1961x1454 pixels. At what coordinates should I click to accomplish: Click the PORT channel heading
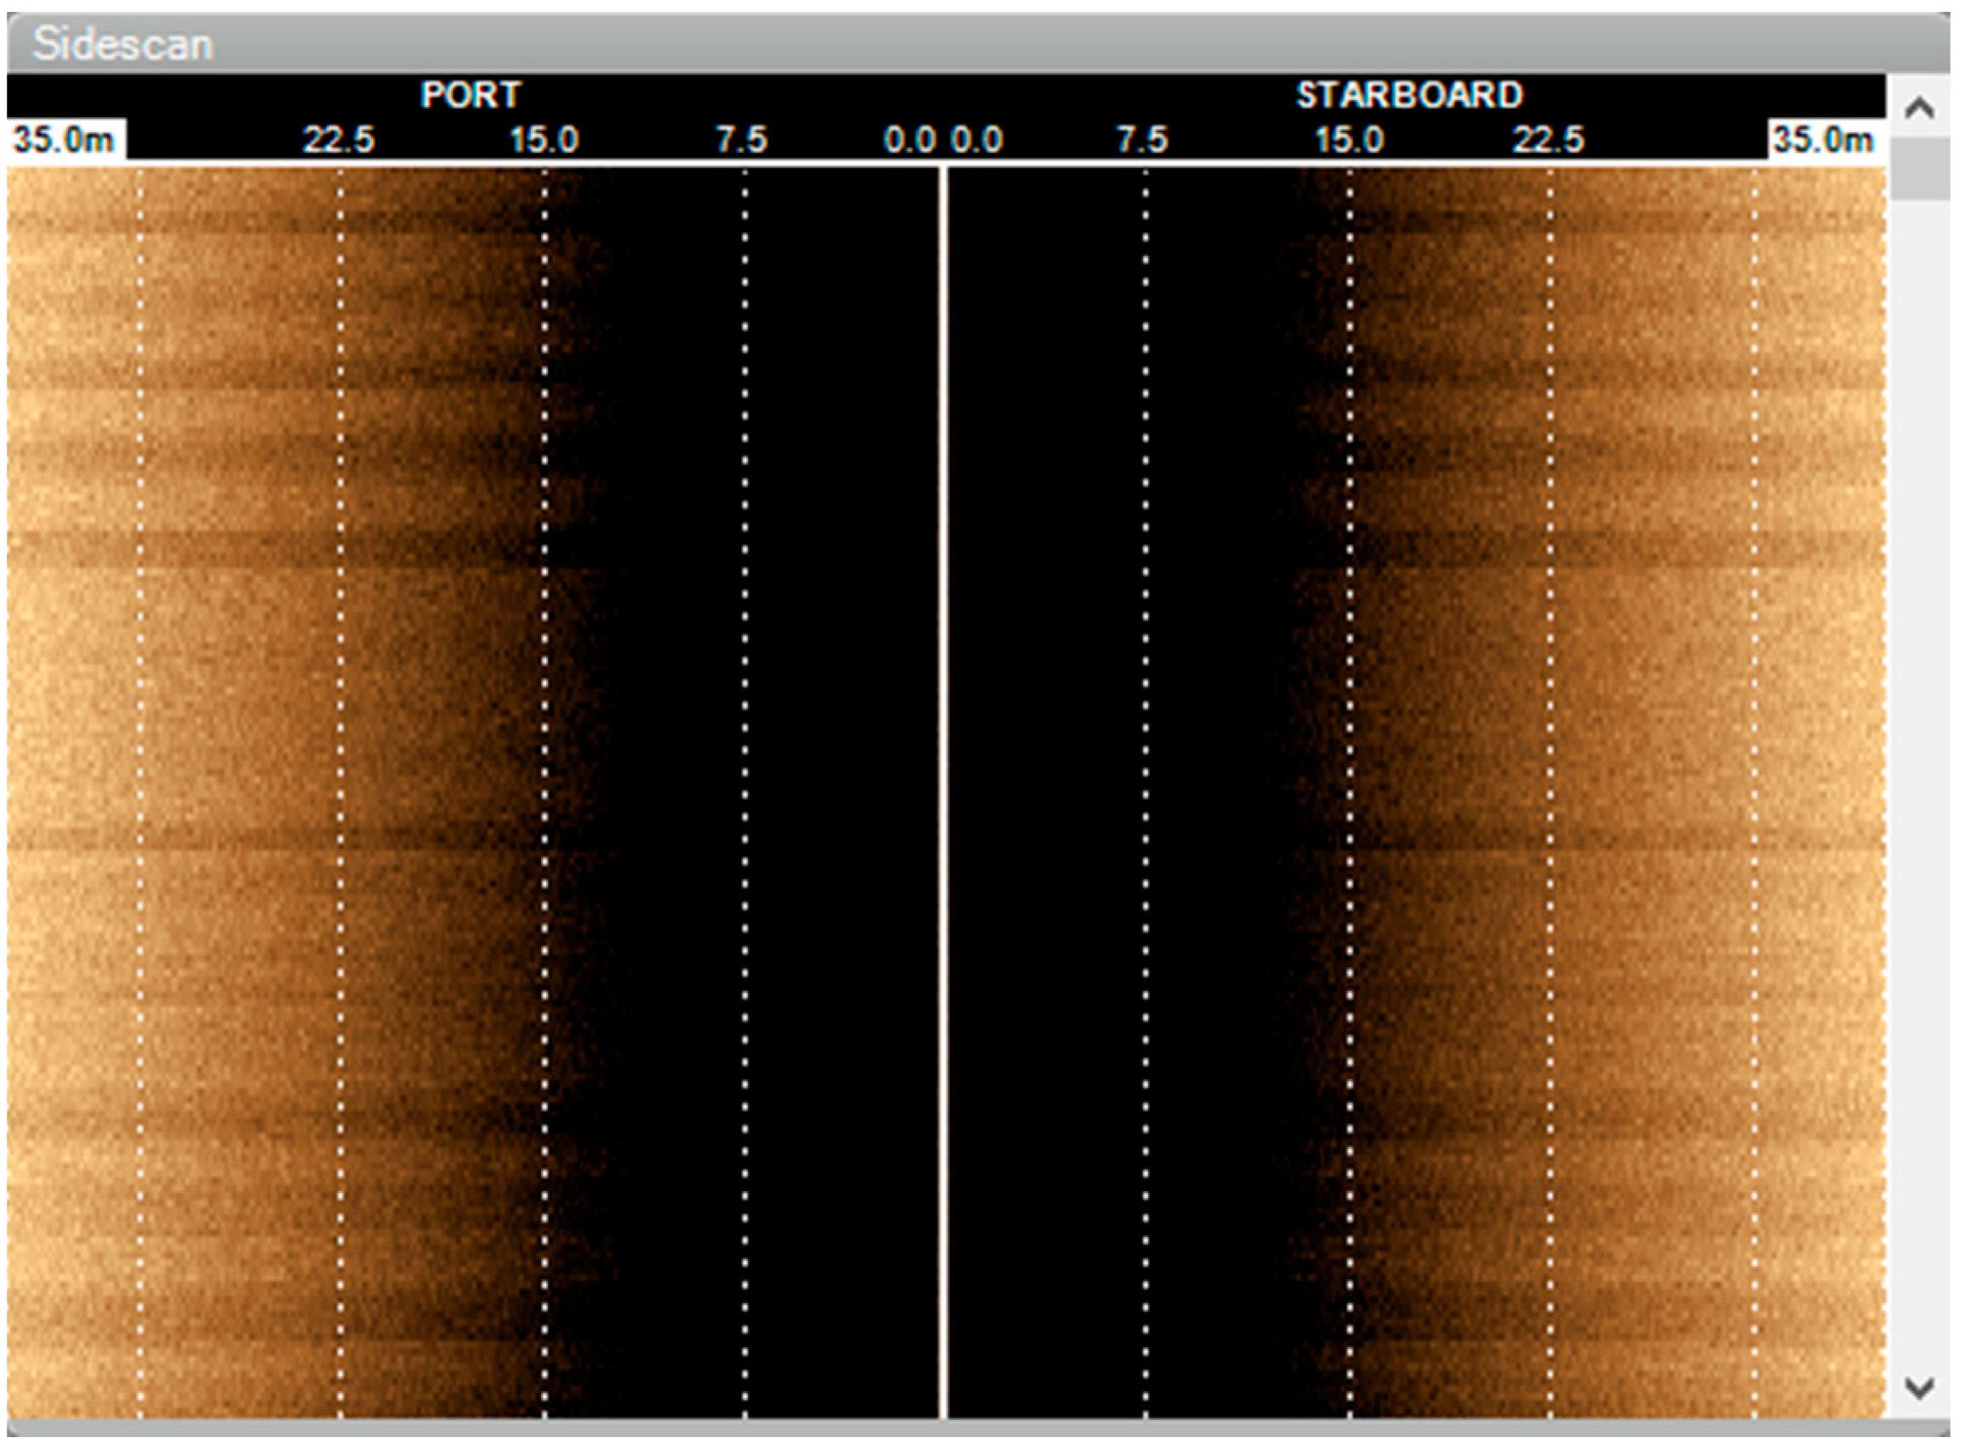tap(471, 95)
